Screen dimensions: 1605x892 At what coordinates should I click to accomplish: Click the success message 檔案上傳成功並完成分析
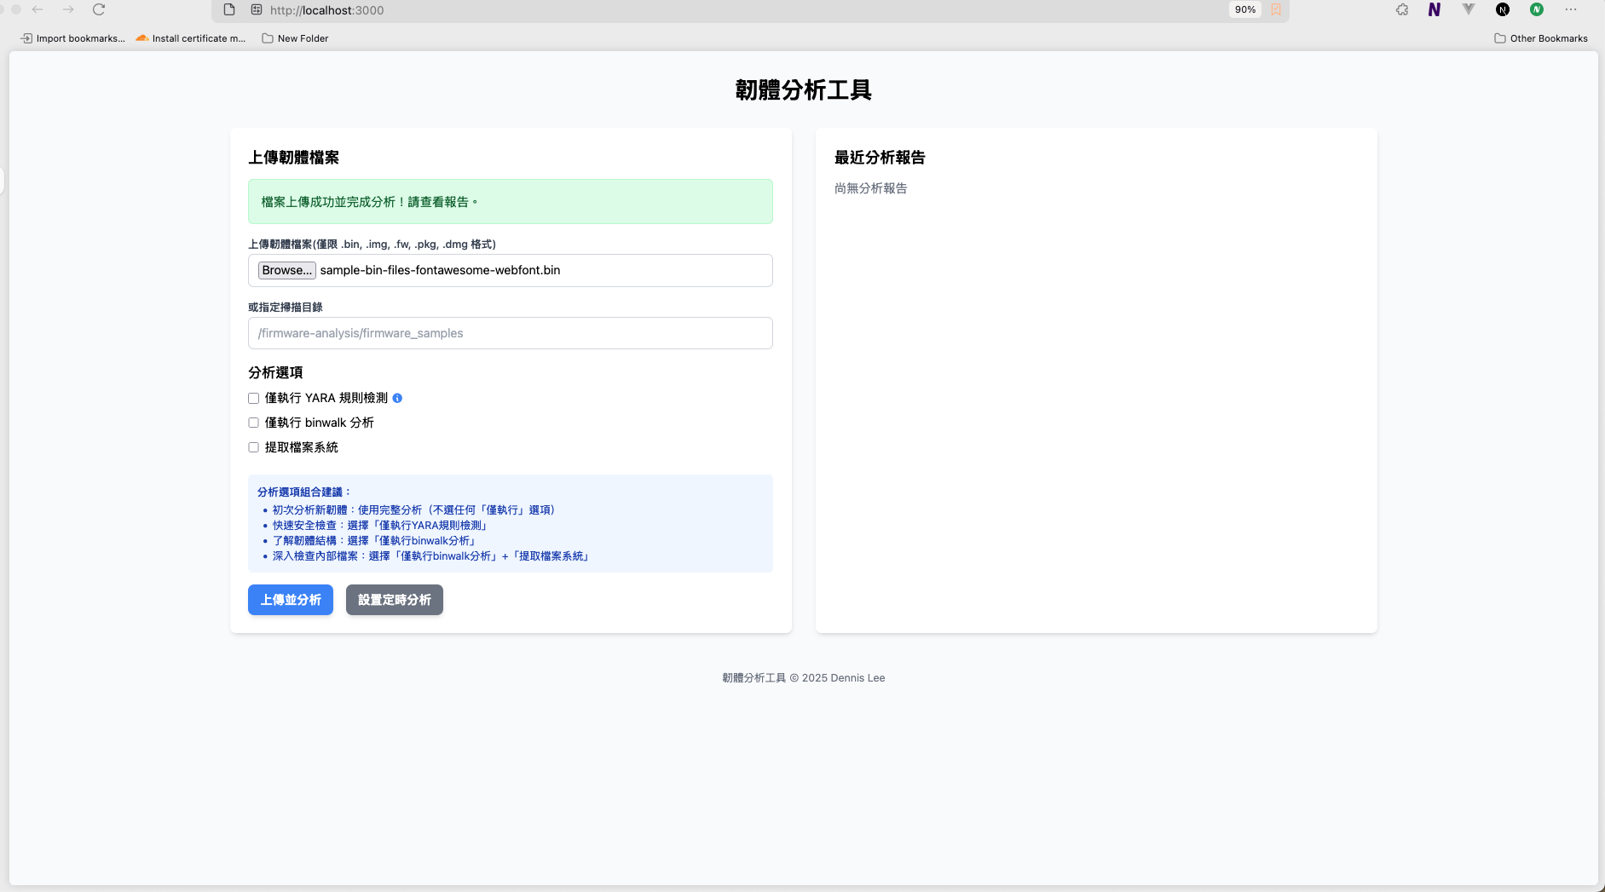coord(511,202)
